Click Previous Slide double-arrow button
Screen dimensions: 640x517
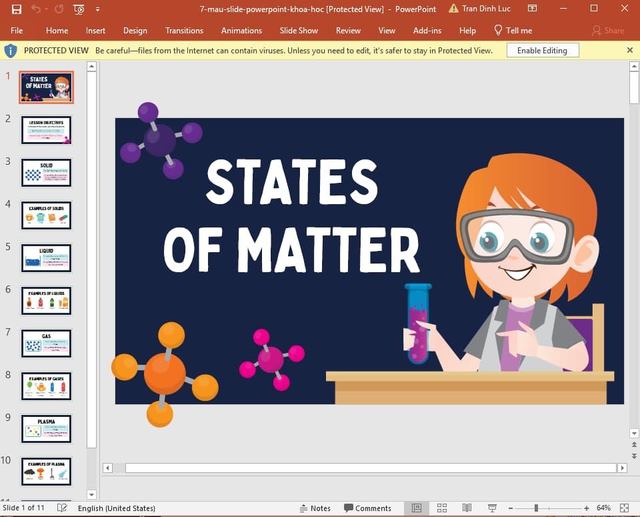634,444
